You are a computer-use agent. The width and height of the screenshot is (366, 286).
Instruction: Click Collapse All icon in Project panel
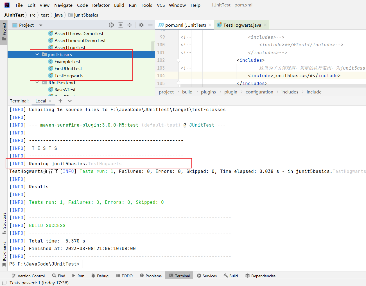[130, 25]
